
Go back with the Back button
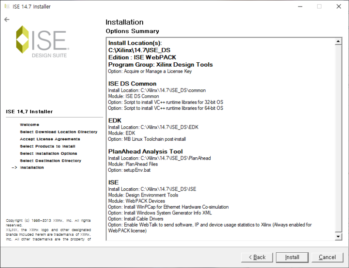[257, 258]
